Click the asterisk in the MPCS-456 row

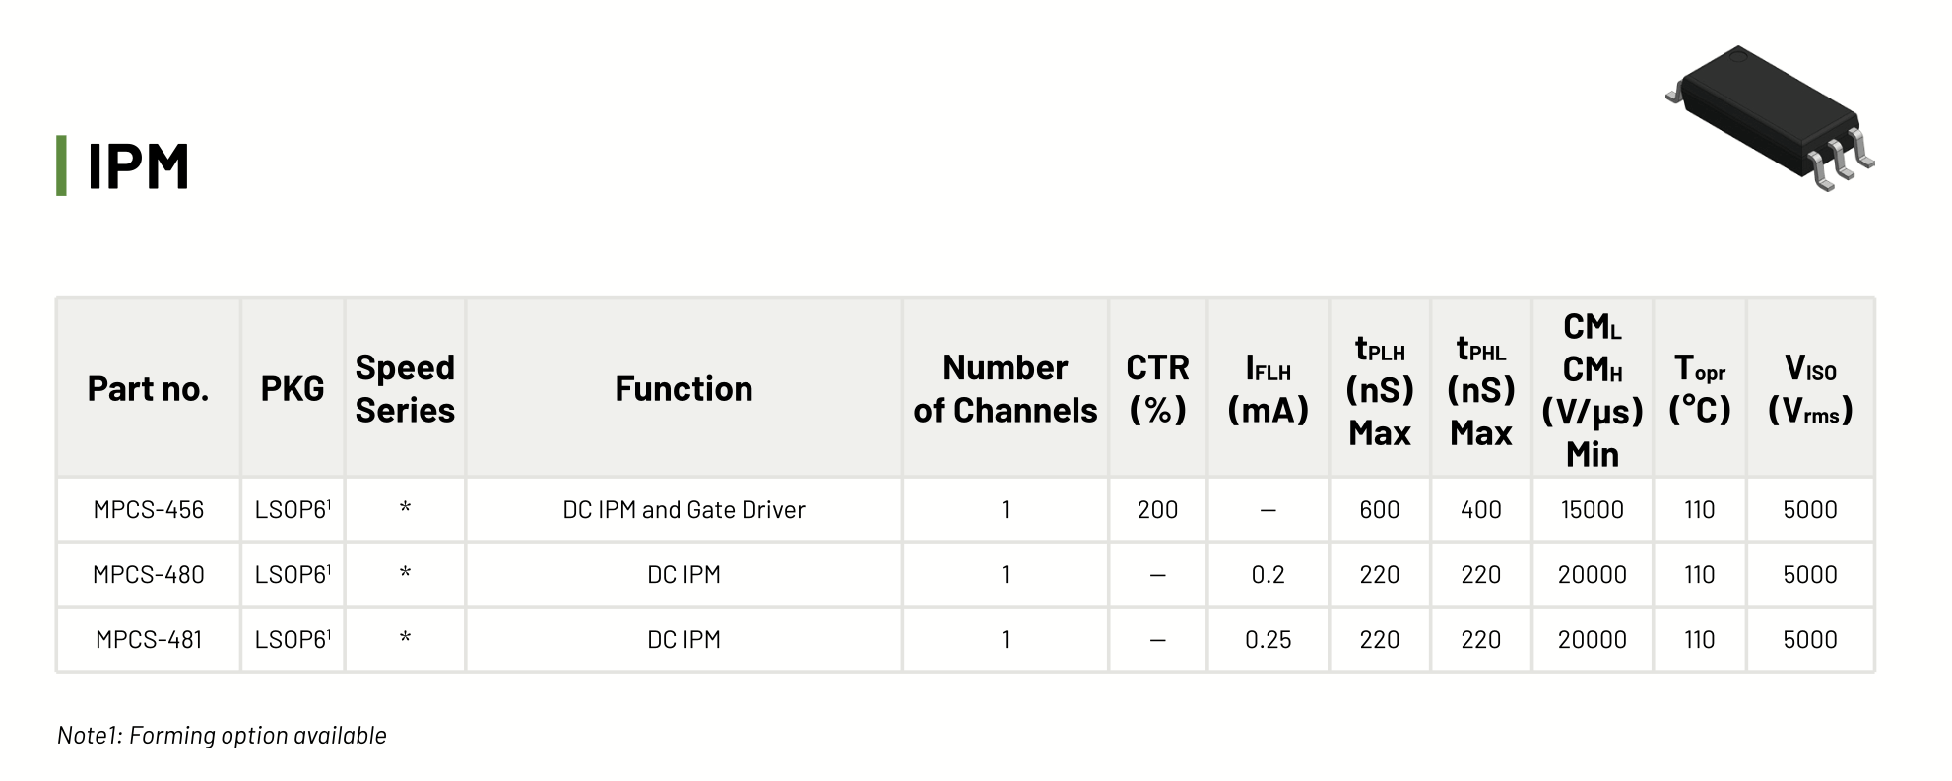point(405,510)
